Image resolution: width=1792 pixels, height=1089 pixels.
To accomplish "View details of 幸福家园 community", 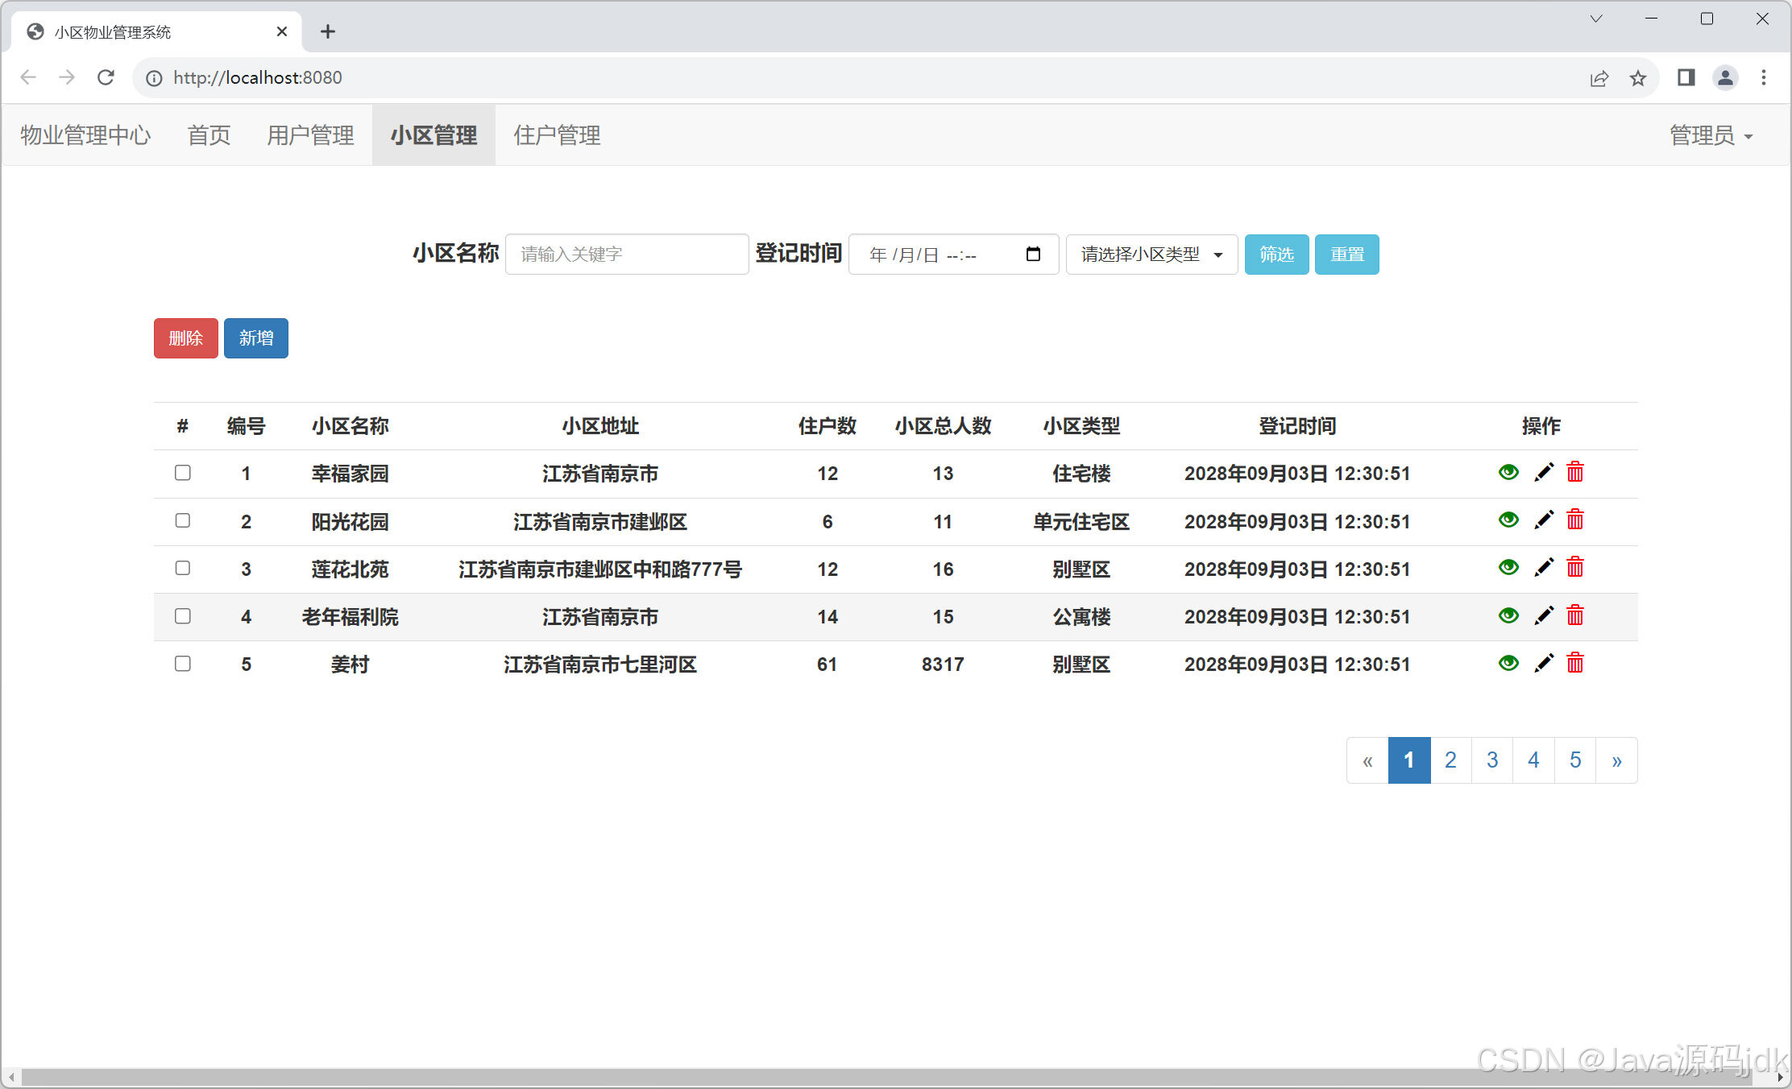I will point(1508,473).
